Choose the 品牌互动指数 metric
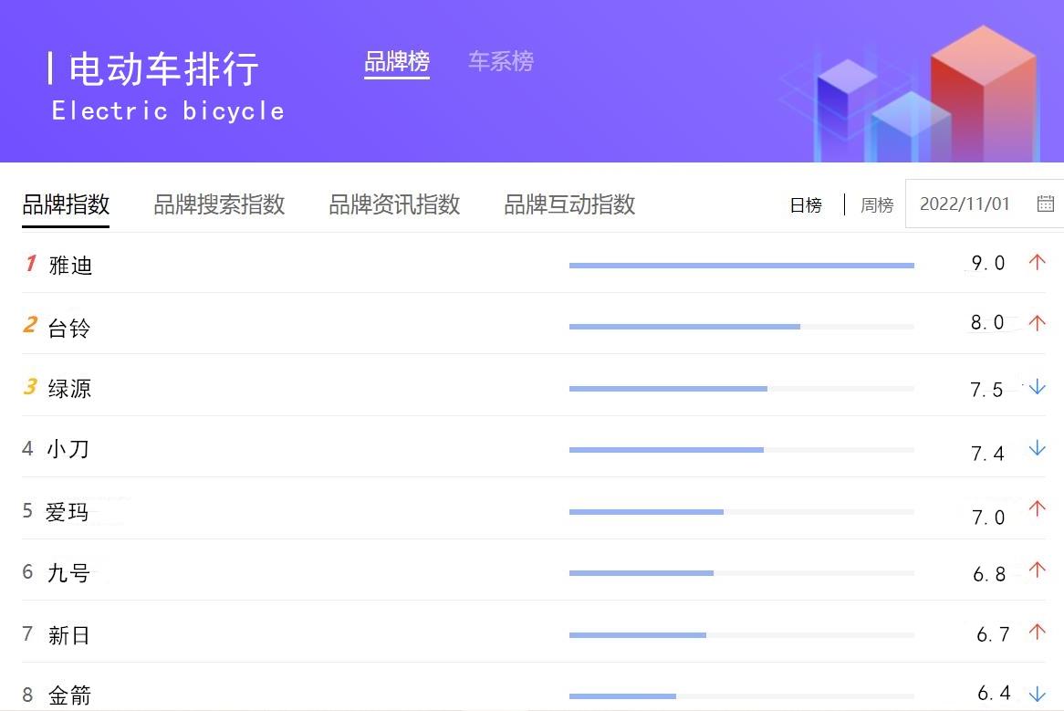The height and width of the screenshot is (711, 1064). pos(569,205)
